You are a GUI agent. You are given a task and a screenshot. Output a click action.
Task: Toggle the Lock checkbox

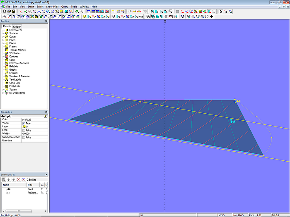24,130
